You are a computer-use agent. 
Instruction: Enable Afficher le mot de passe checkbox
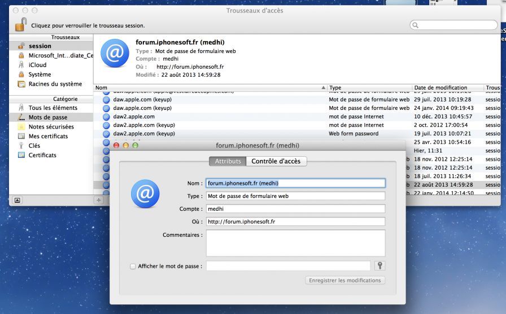pyautogui.click(x=133, y=266)
